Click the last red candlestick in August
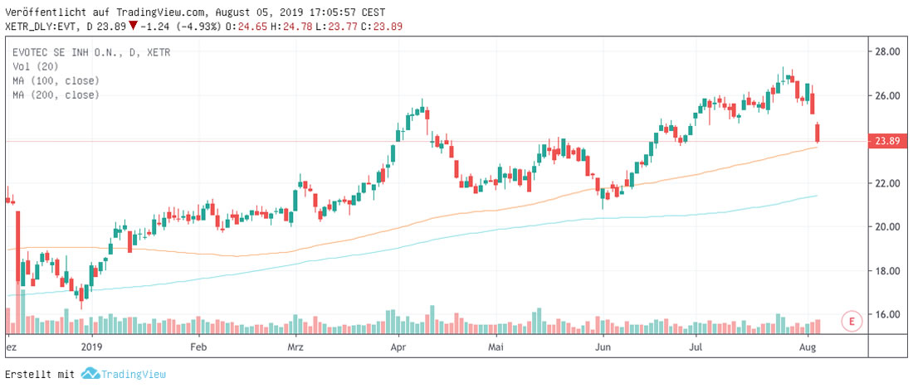Screen dimensions: 913x388 [818, 133]
